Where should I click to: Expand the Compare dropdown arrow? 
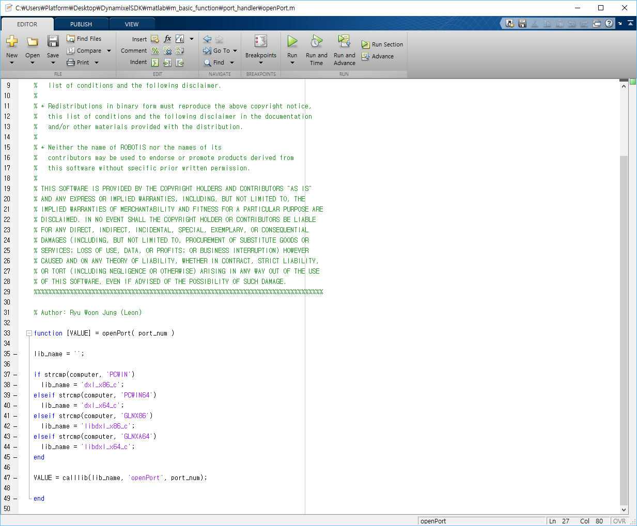click(x=109, y=51)
